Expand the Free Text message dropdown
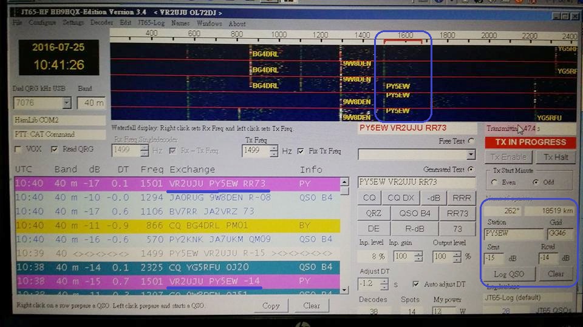Image resolution: width=583 pixels, height=327 pixels. [471, 155]
